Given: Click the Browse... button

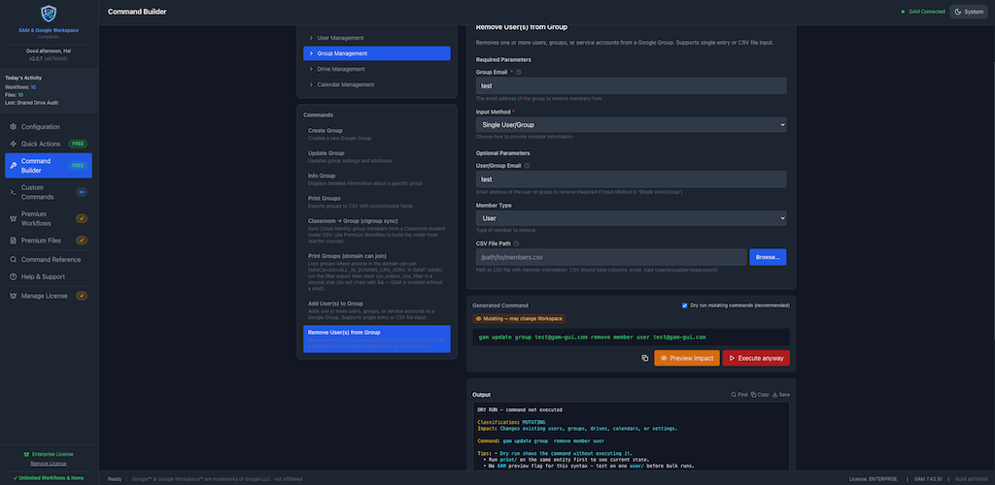Looking at the screenshot, I should pos(768,257).
